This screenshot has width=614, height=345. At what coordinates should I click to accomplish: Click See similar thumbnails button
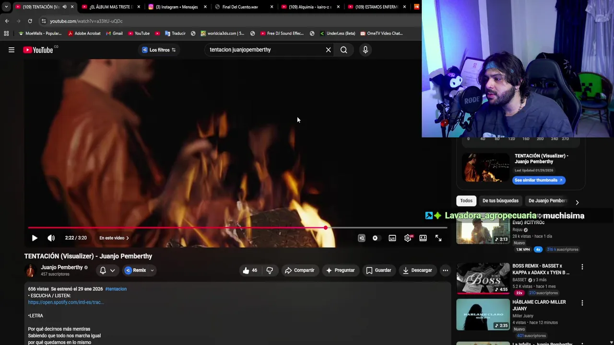[x=539, y=180]
